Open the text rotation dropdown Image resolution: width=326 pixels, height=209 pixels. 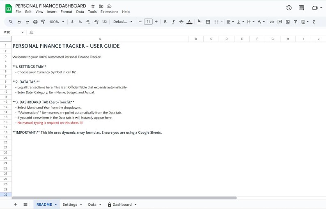261,22
